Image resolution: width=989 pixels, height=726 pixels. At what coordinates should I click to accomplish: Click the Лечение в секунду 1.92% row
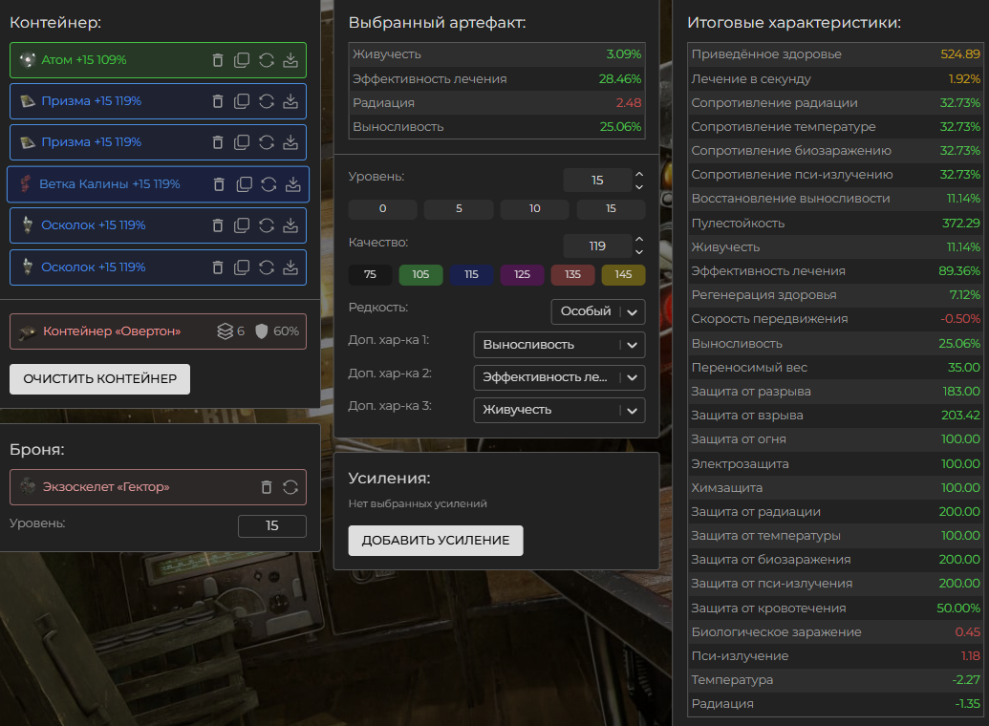[x=836, y=79]
